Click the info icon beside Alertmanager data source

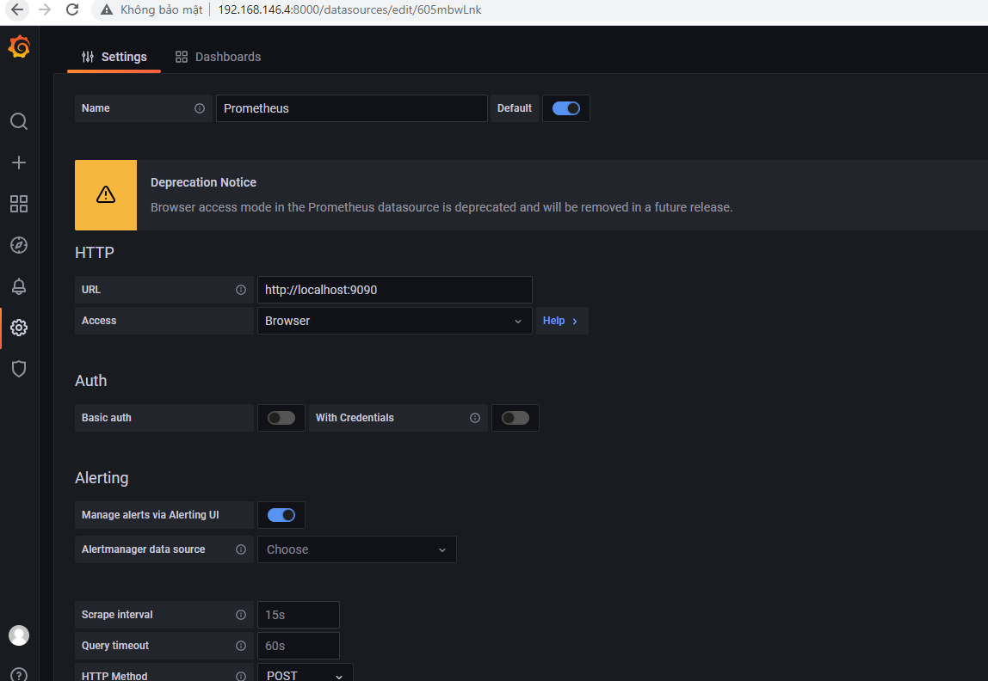tap(241, 549)
